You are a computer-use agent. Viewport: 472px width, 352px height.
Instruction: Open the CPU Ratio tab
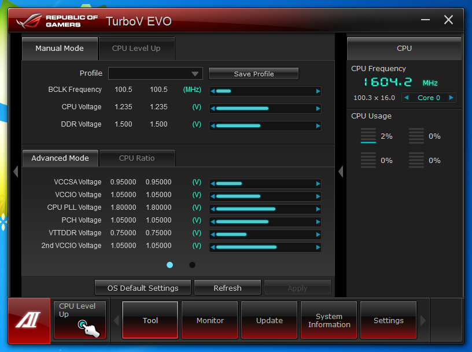tap(137, 158)
